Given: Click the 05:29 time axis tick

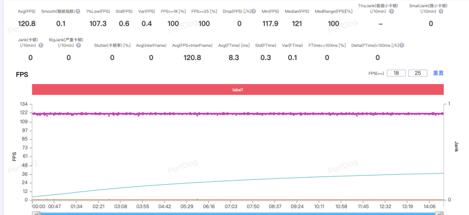Looking at the screenshot, I should [187, 207].
